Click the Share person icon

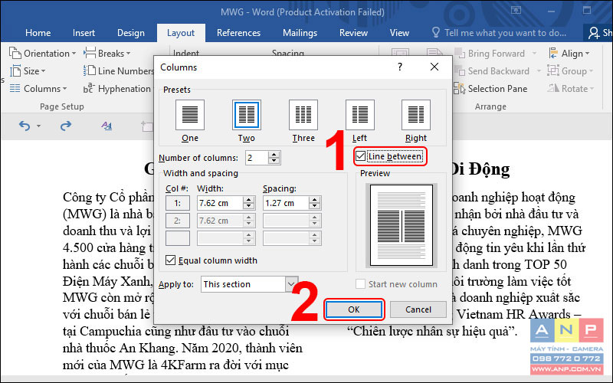[x=594, y=33]
